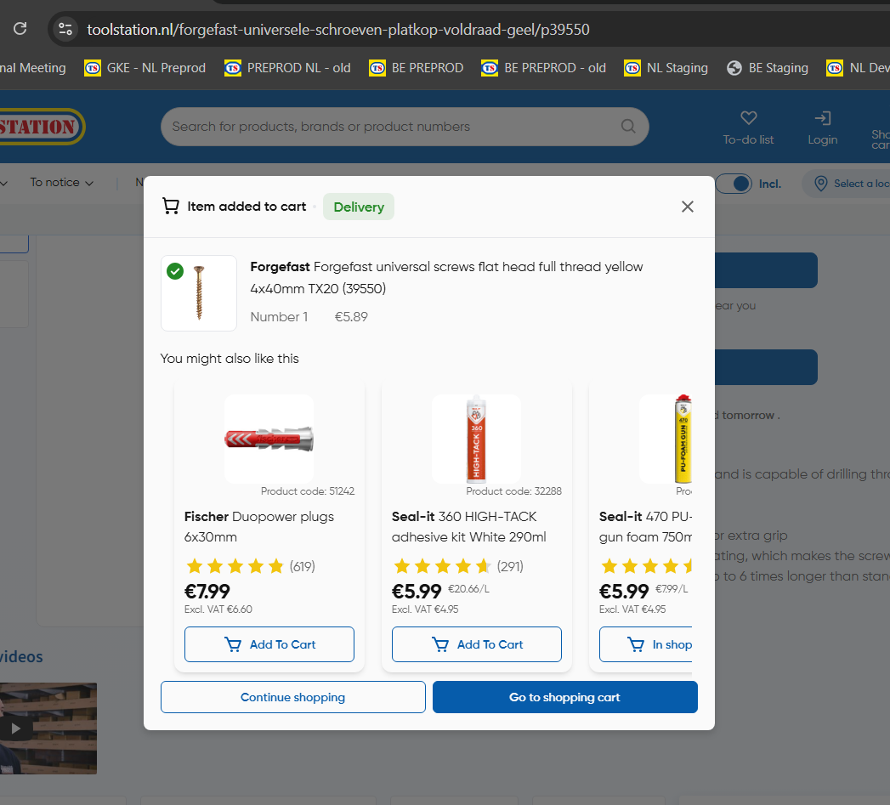Screen dimensions: 890x805
Task: Click the Continue shopping button
Action: [x=292, y=697]
